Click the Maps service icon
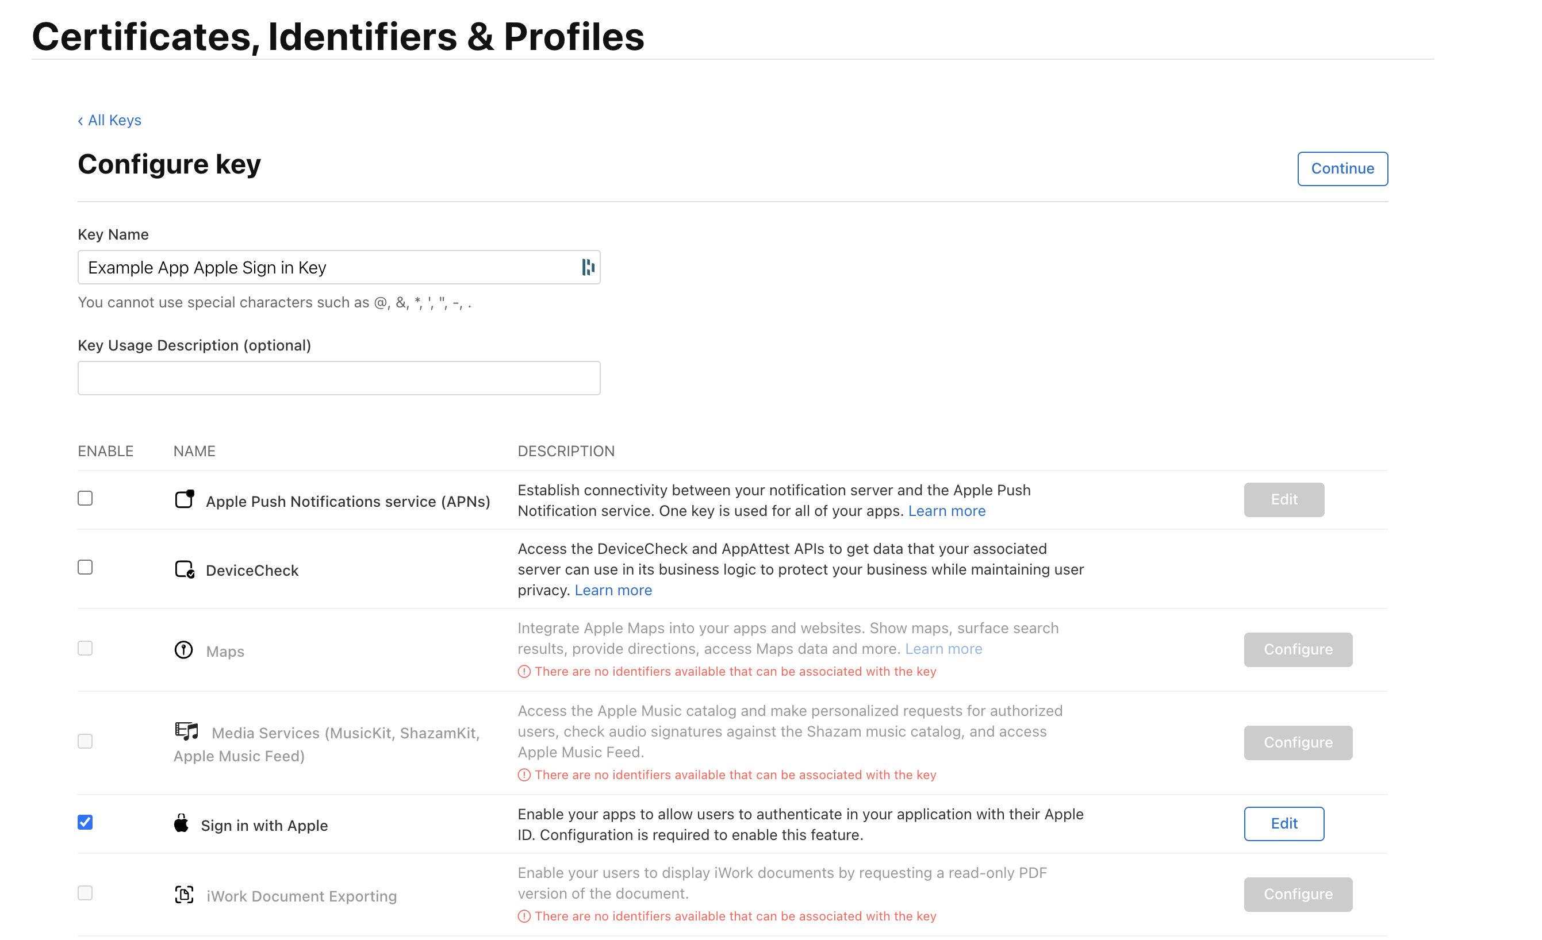Screen dimensions: 1542x940 coord(183,650)
